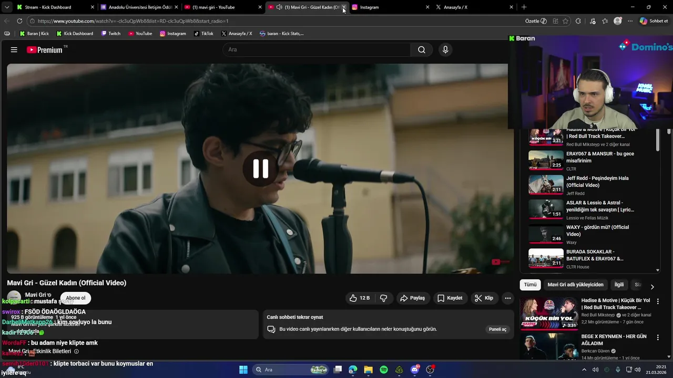Save video using Kaydet button
673x378 pixels.
[450, 298]
